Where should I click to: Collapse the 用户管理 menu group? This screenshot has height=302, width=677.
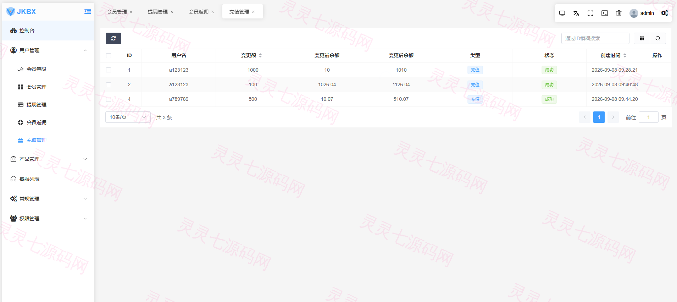click(x=48, y=50)
